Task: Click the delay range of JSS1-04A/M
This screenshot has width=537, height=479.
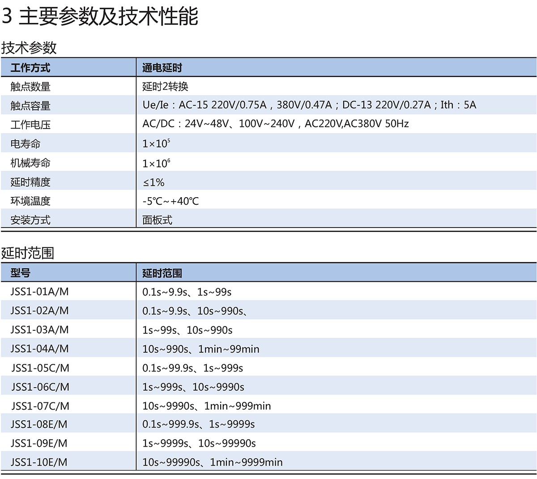Action: point(200,349)
